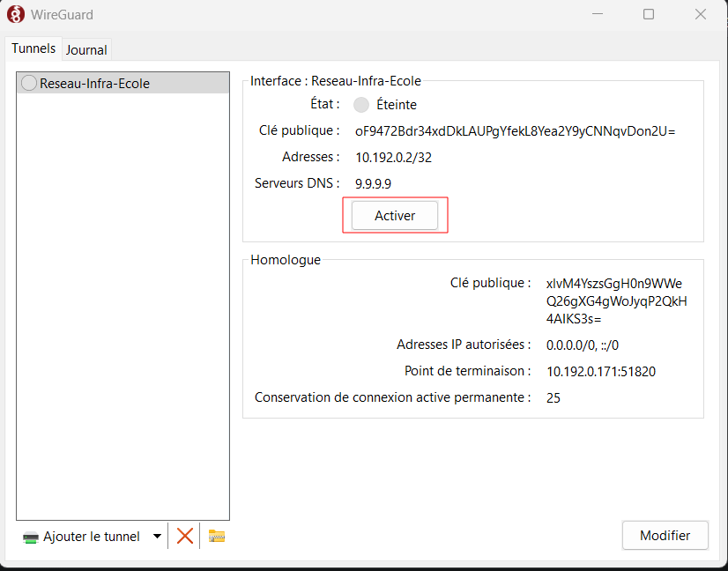The image size is (728, 571).
Task: Click the peer public key under Homologue
Action: point(616,301)
